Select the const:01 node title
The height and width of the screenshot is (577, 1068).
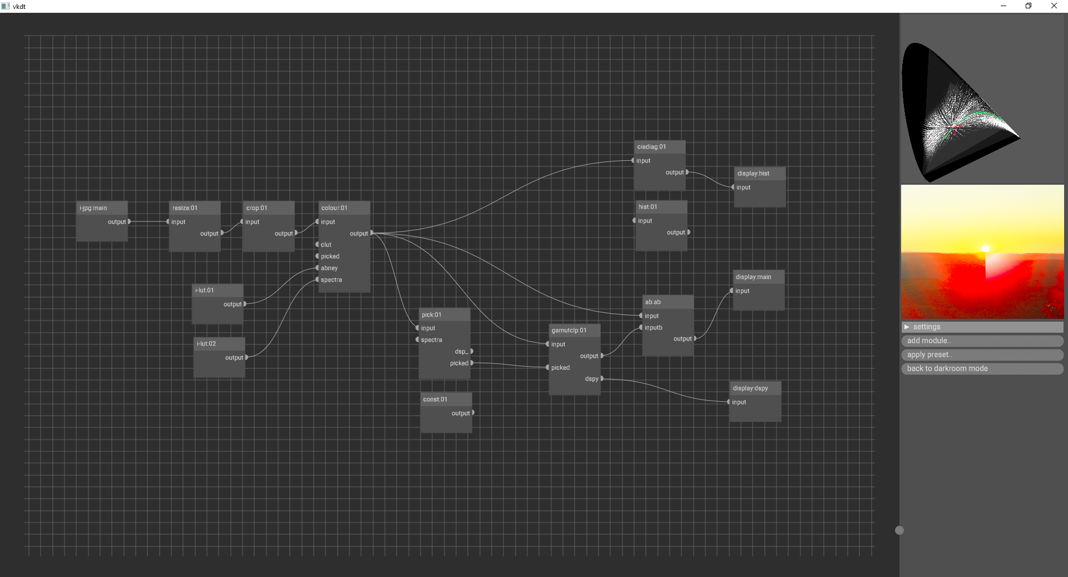446,400
